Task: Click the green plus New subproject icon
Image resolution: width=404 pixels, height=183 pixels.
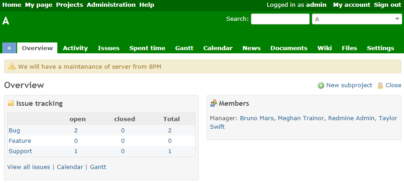Action: tap(320, 85)
